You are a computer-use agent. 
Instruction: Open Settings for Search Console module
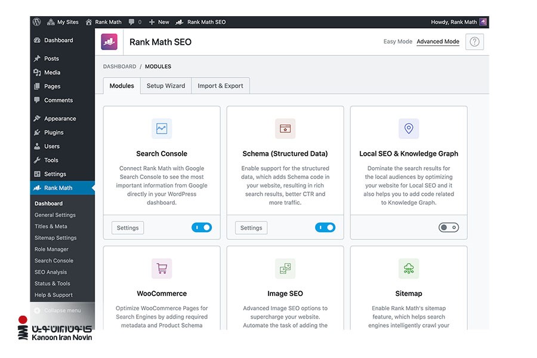coord(128,228)
